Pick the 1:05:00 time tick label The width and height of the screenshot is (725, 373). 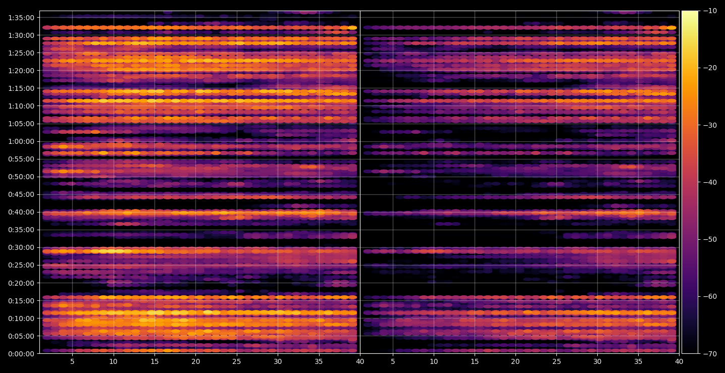(x=21, y=124)
